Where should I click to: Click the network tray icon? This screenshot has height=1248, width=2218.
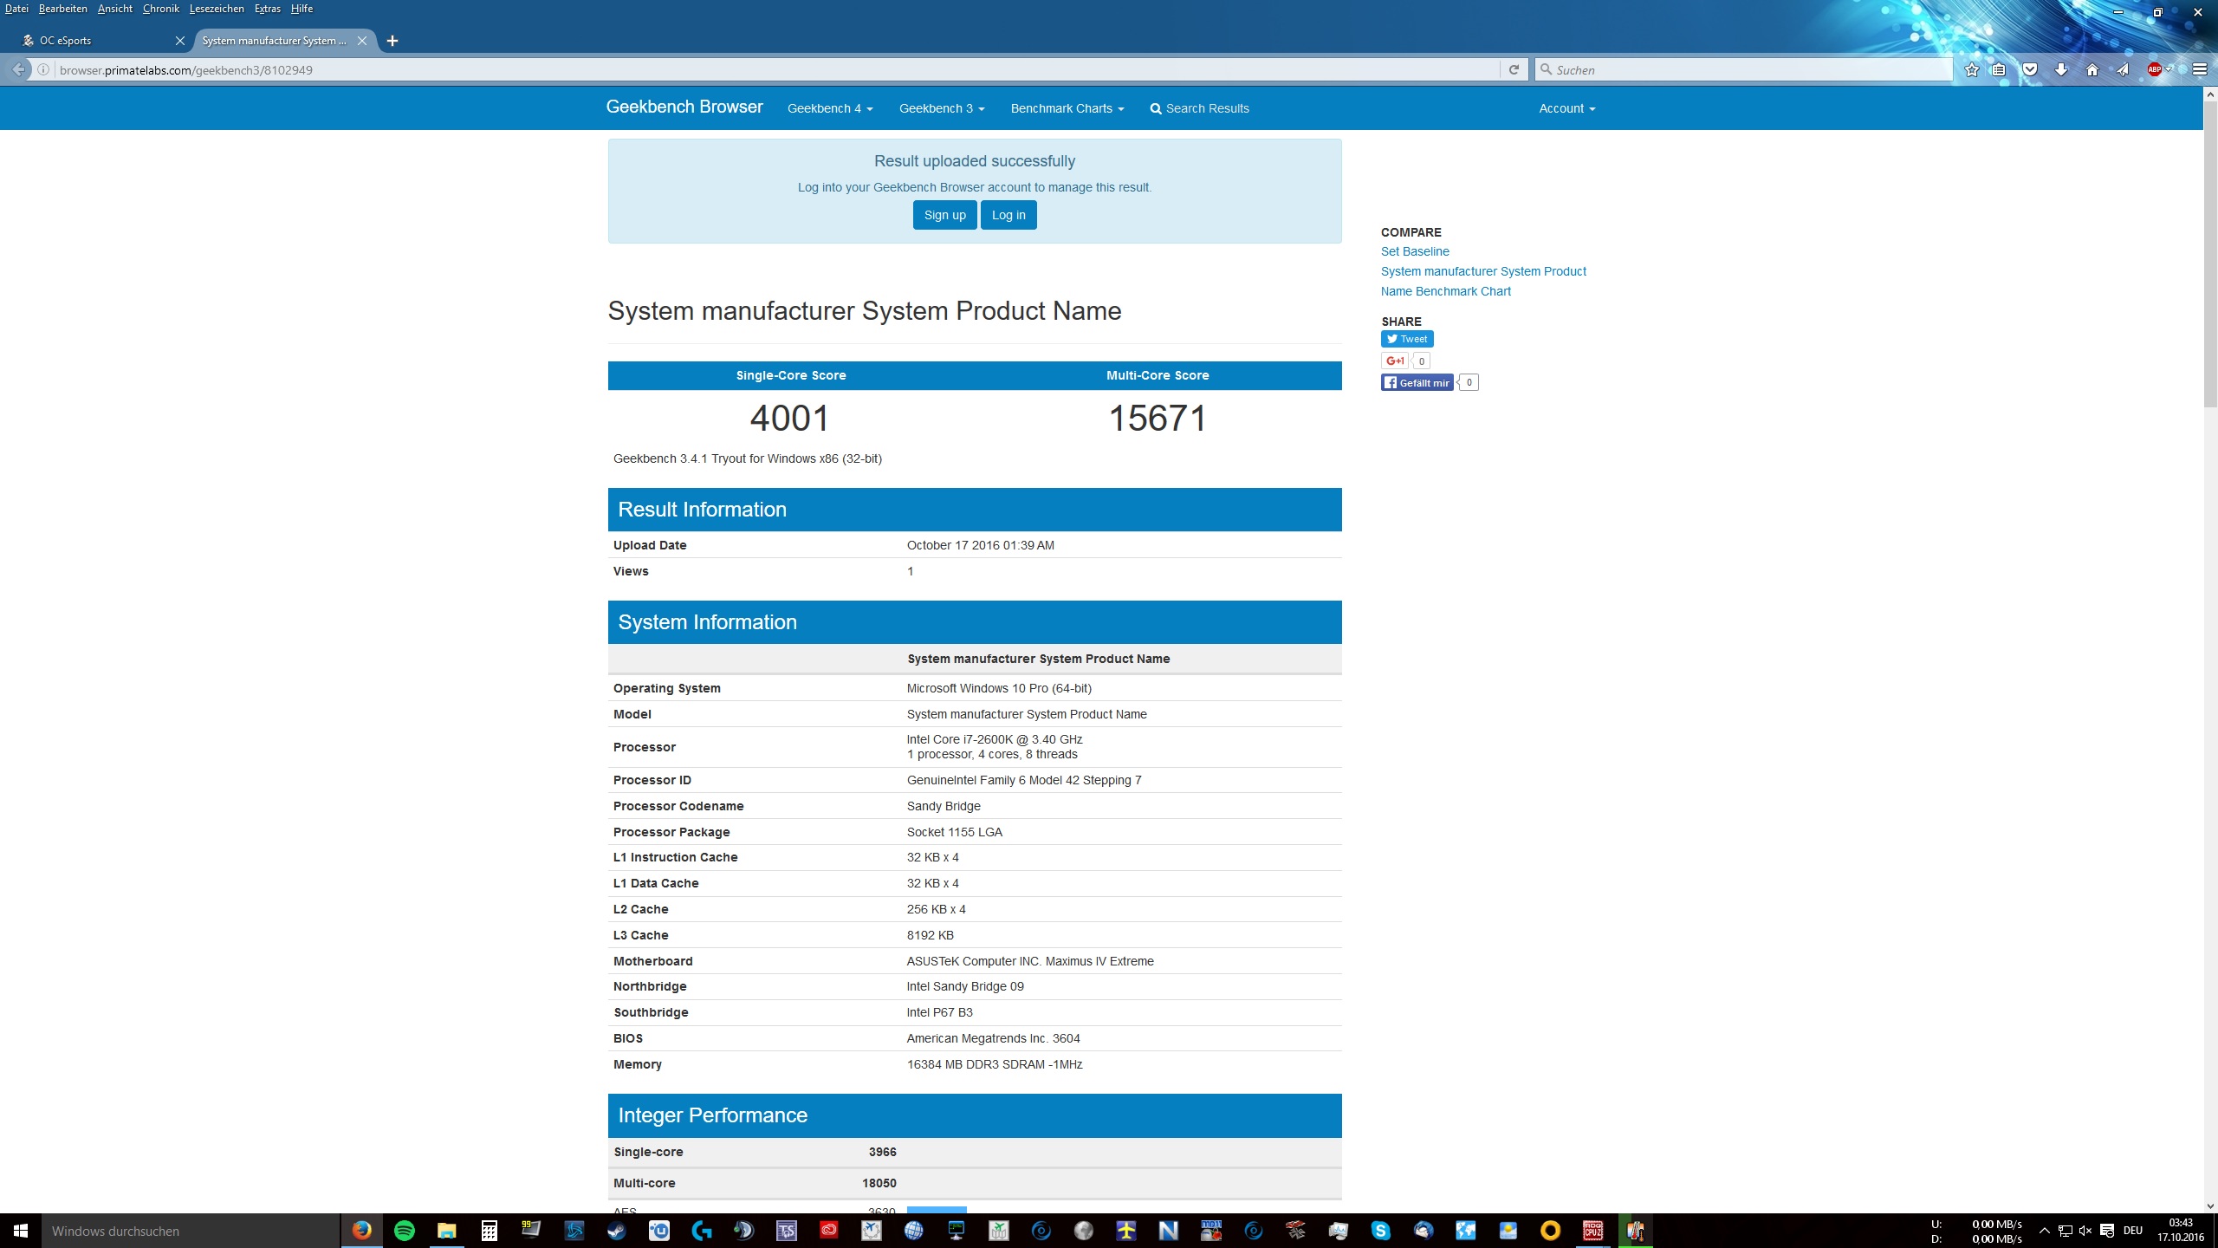click(2066, 1231)
